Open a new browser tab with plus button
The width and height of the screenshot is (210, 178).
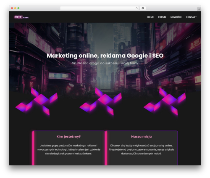coord(199,9)
